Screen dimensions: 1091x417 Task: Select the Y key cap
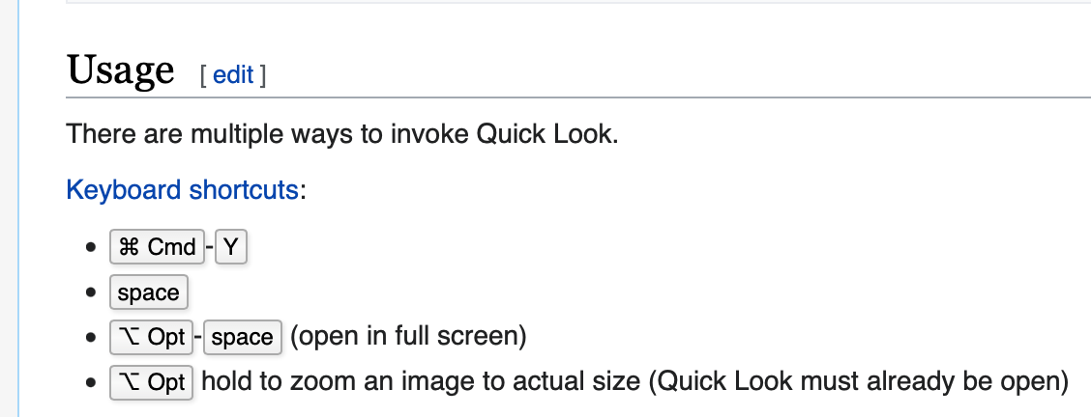[x=231, y=247]
